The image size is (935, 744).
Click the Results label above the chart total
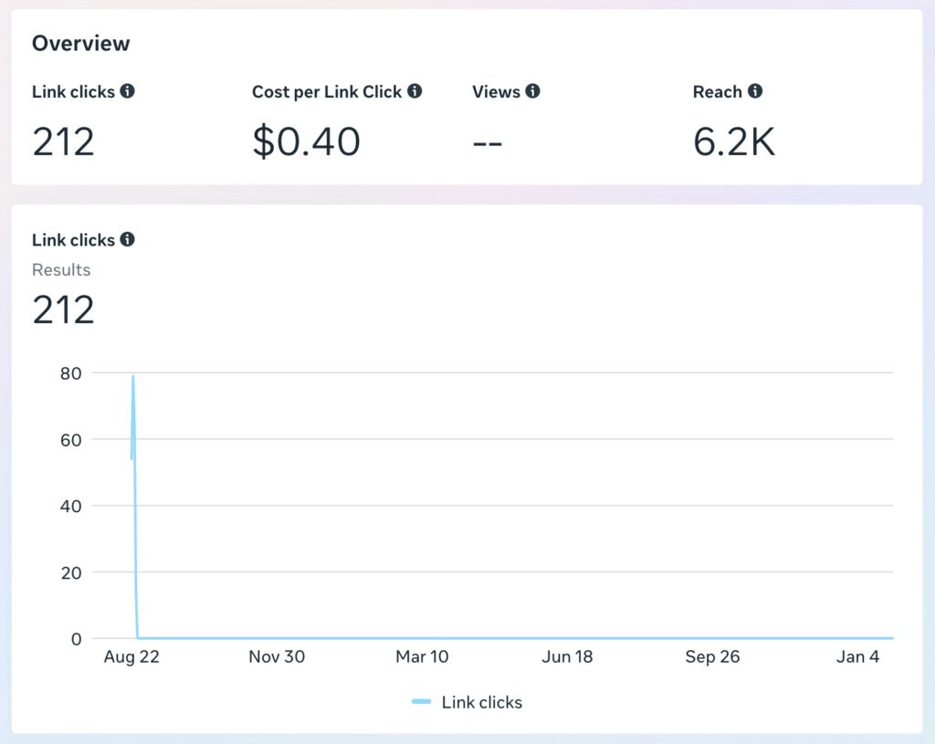point(61,269)
